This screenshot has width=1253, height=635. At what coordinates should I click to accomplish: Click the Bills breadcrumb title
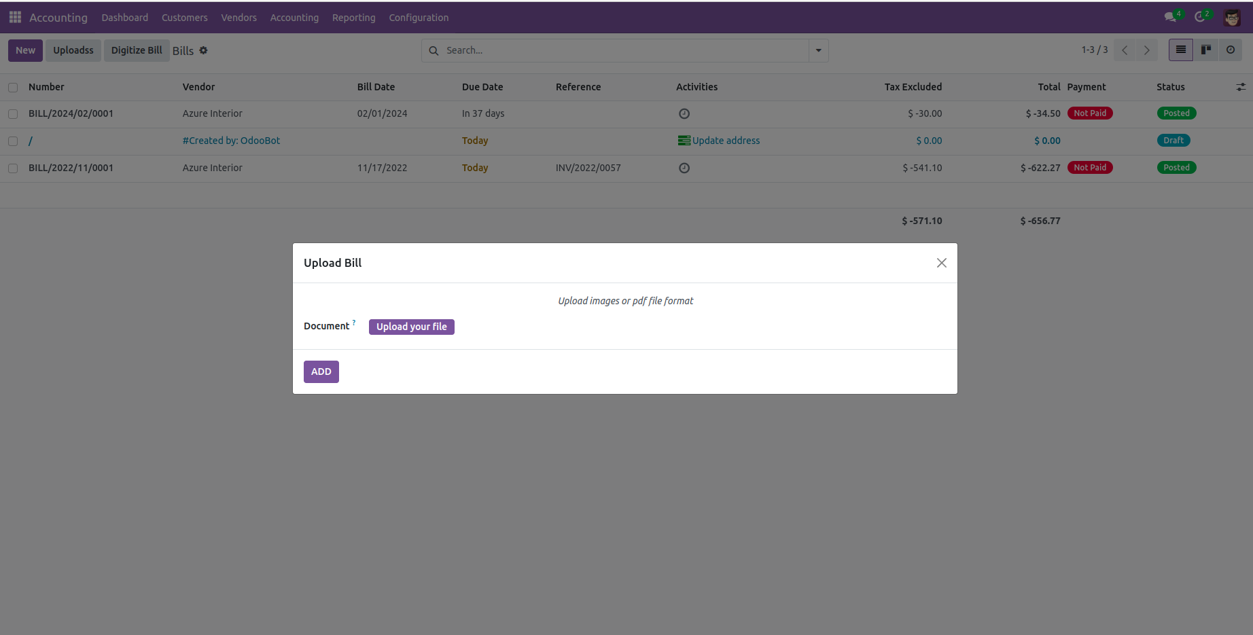pos(183,51)
